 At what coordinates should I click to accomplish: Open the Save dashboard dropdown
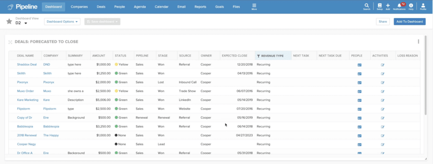102,22
